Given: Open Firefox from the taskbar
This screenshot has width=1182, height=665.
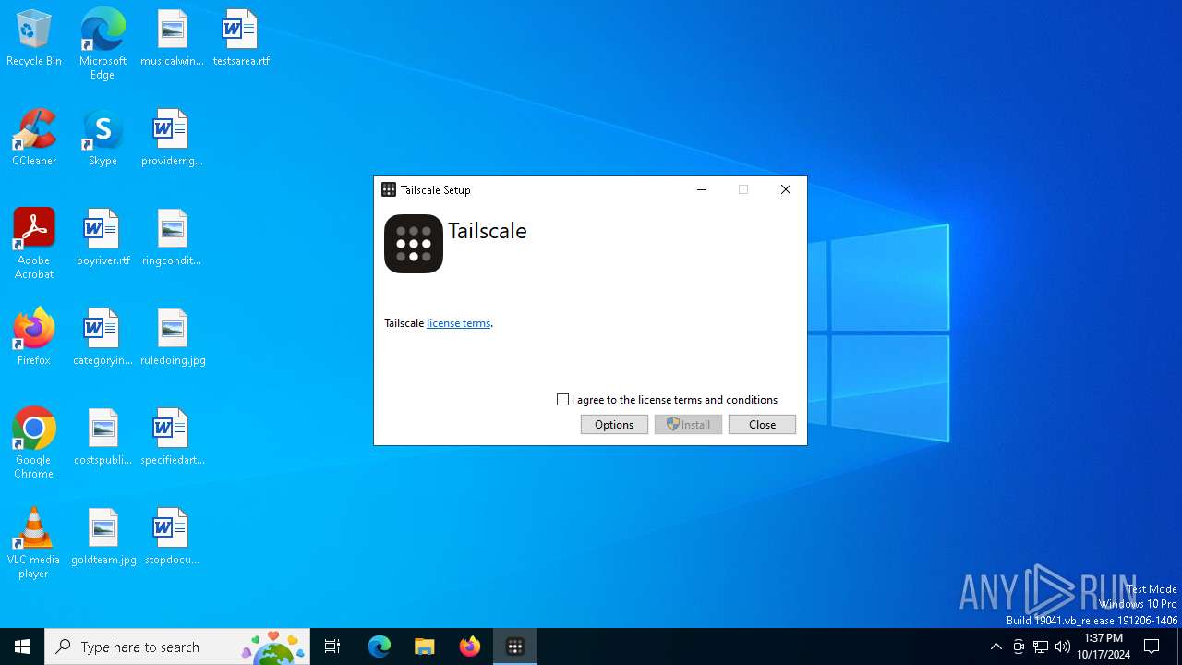Looking at the screenshot, I should pyautogui.click(x=470, y=647).
